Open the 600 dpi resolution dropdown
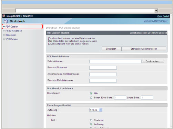173x129 pixels. tap(96, 110)
